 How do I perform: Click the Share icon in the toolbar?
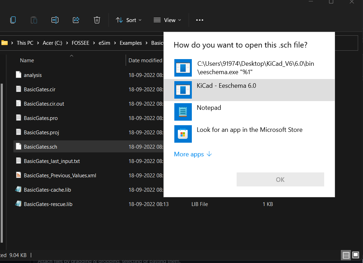(x=76, y=20)
